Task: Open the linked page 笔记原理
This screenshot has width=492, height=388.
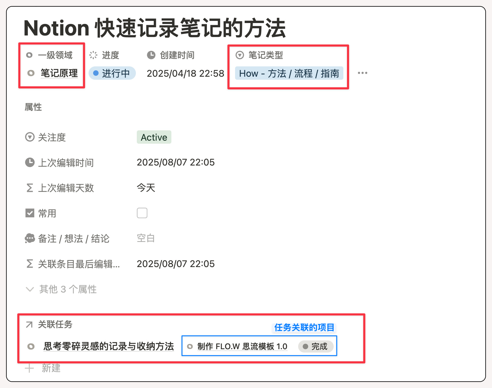Action: pos(59,73)
